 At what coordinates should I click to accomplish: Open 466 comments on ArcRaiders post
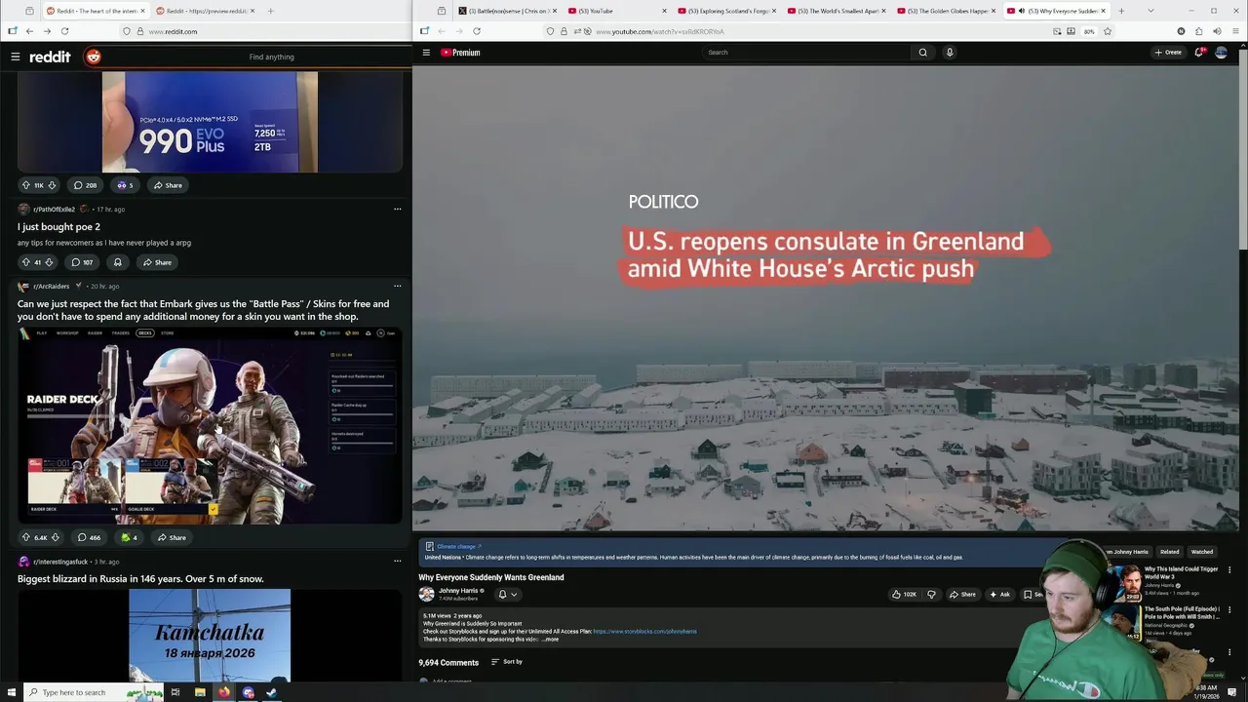[88, 537]
